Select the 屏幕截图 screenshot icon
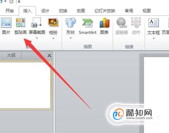Viewport: 169px width, 133px height. (36, 22)
